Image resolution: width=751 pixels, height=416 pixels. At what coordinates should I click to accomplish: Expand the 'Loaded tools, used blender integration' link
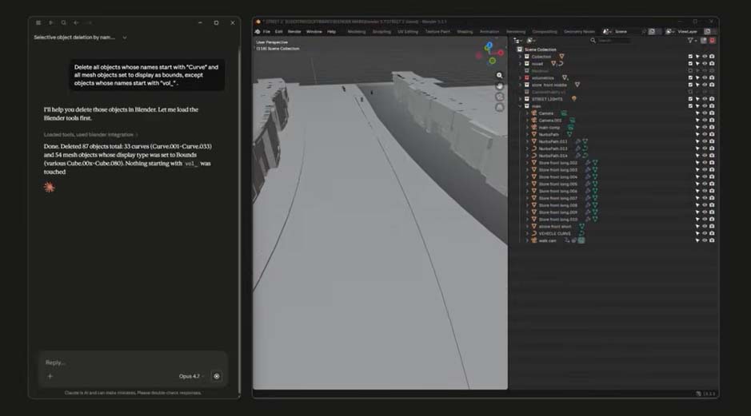coord(90,135)
